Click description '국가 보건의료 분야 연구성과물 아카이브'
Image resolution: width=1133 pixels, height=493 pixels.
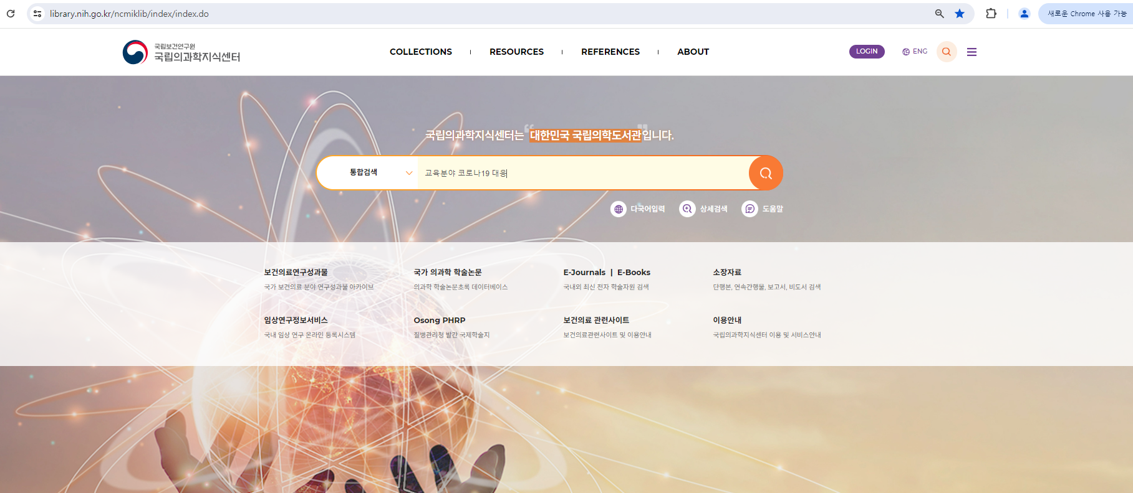coord(319,288)
